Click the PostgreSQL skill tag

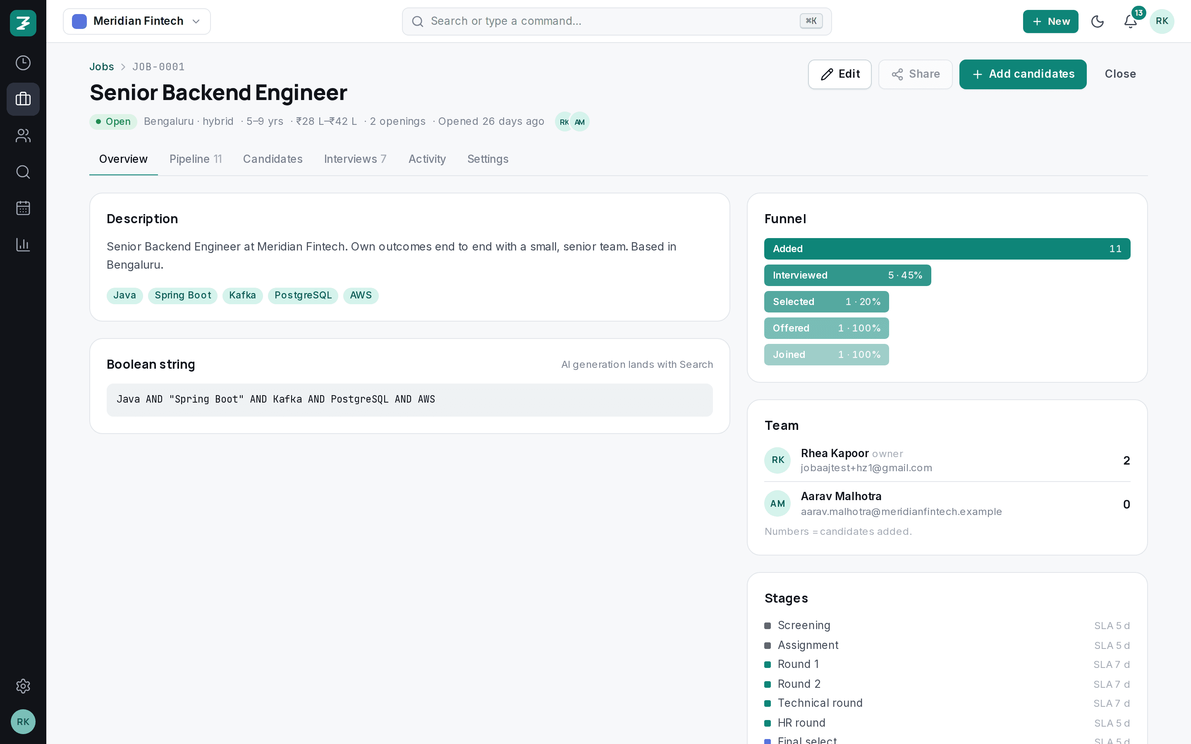click(x=303, y=296)
